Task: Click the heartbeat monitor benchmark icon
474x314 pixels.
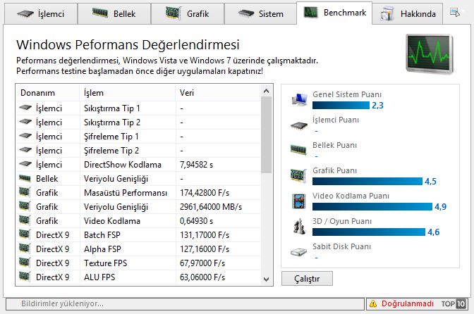Action: tap(430, 54)
